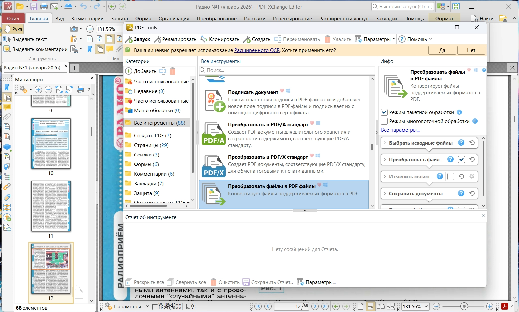Image resolution: width=519 pixels, height=312 pixels.
Task: Take a snapshot with the camera tool
Action: click(74, 29)
